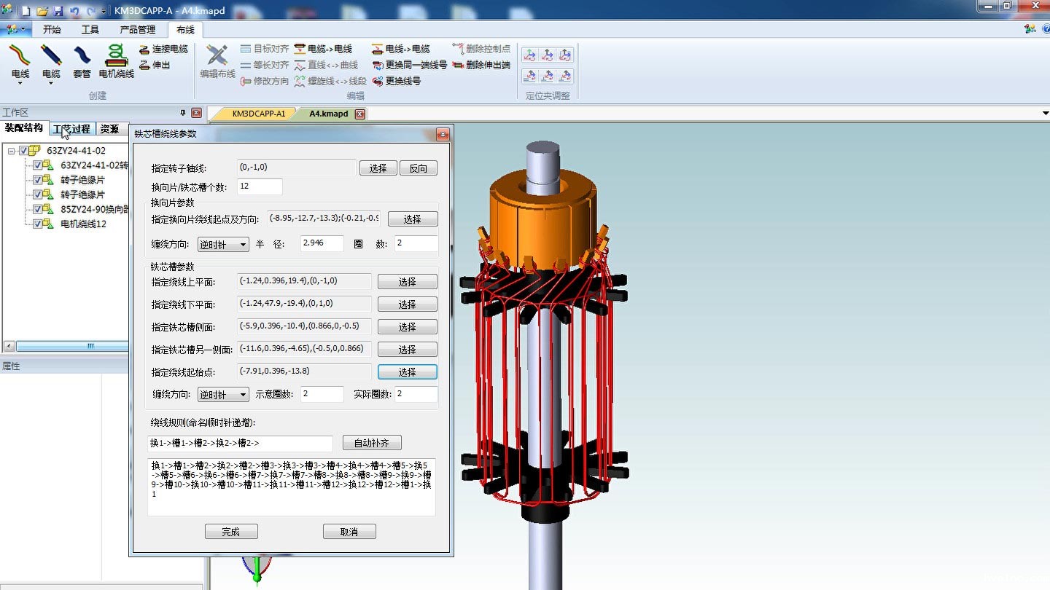
Task: Open the KM3DCAPP-A1 document tab
Action: tap(258, 114)
